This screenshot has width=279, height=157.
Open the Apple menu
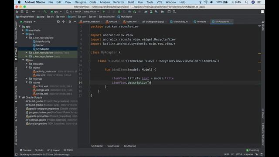(x=19, y=2)
